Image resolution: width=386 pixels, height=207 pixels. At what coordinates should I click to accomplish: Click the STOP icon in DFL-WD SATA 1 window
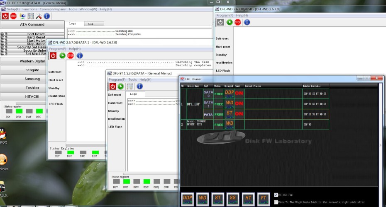(x=71, y=55)
